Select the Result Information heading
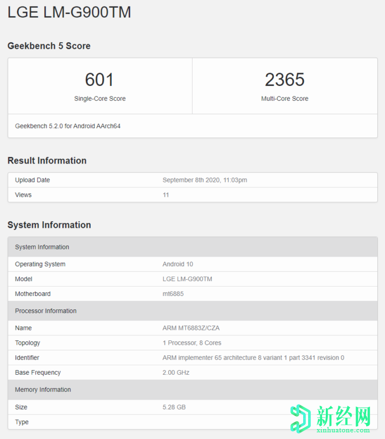385x439 pixels. click(x=47, y=161)
